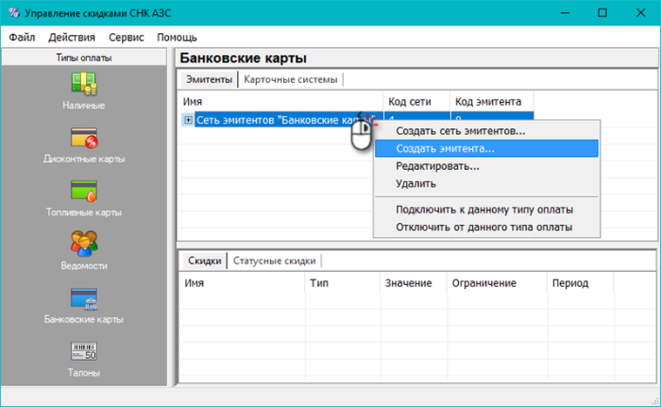Image resolution: width=661 pixels, height=407 pixels.
Task: Open the Помощь menu
Action: tap(177, 37)
